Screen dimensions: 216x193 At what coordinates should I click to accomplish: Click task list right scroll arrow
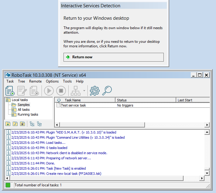tap(207, 125)
